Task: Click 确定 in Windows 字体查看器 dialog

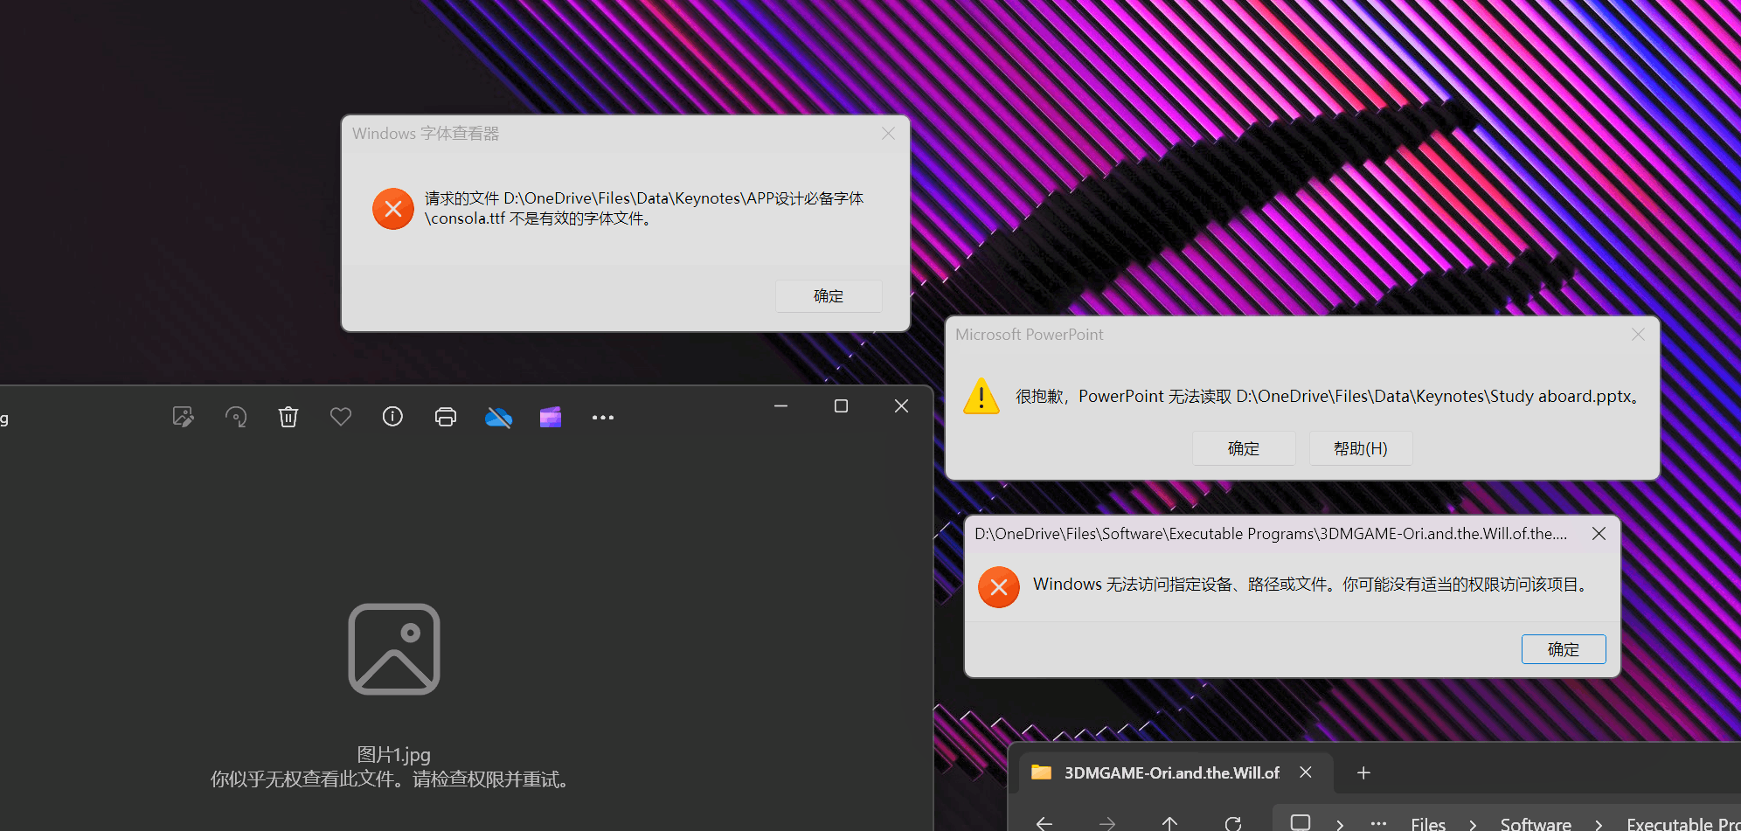Action: 829,296
